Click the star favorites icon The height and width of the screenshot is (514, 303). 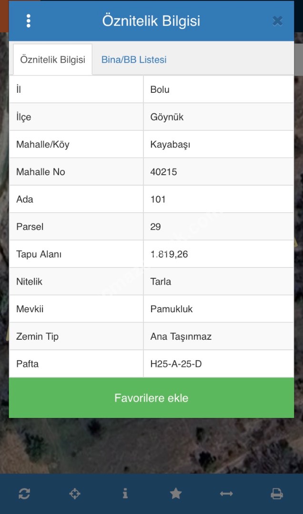tap(176, 494)
